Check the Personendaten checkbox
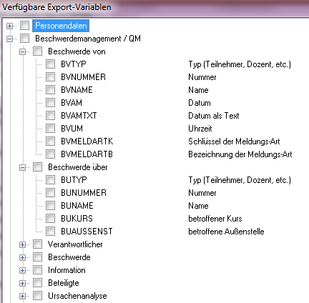The height and width of the screenshot is (303, 309). pyautogui.click(x=25, y=26)
